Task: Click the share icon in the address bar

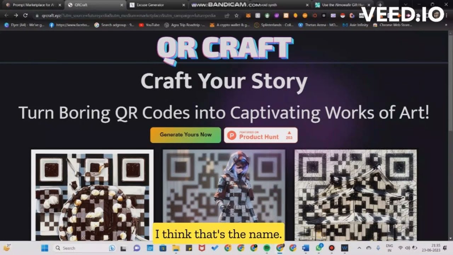Action: click(227, 16)
